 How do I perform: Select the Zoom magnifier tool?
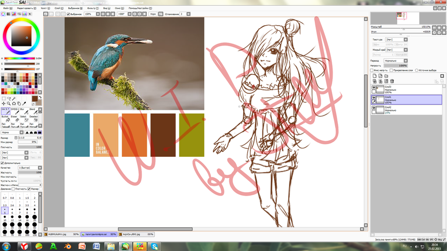click(9, 104)
